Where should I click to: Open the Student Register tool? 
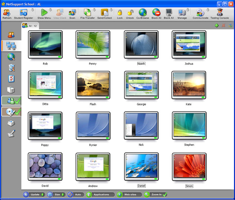point(23,14)
